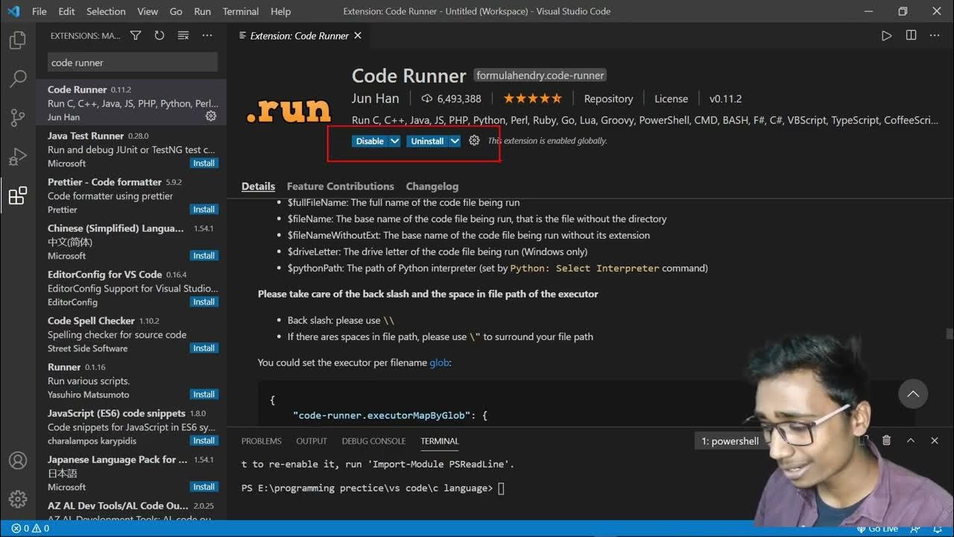Click errors and warnings status indicator
The width and height of the screenshot is (954, 537).
click(30, 529)
